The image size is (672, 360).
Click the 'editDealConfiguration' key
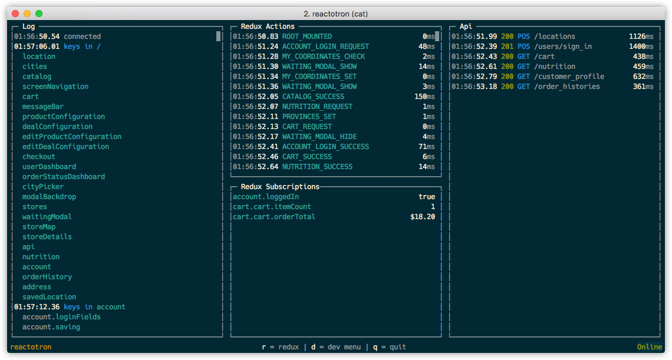(65, 147)
